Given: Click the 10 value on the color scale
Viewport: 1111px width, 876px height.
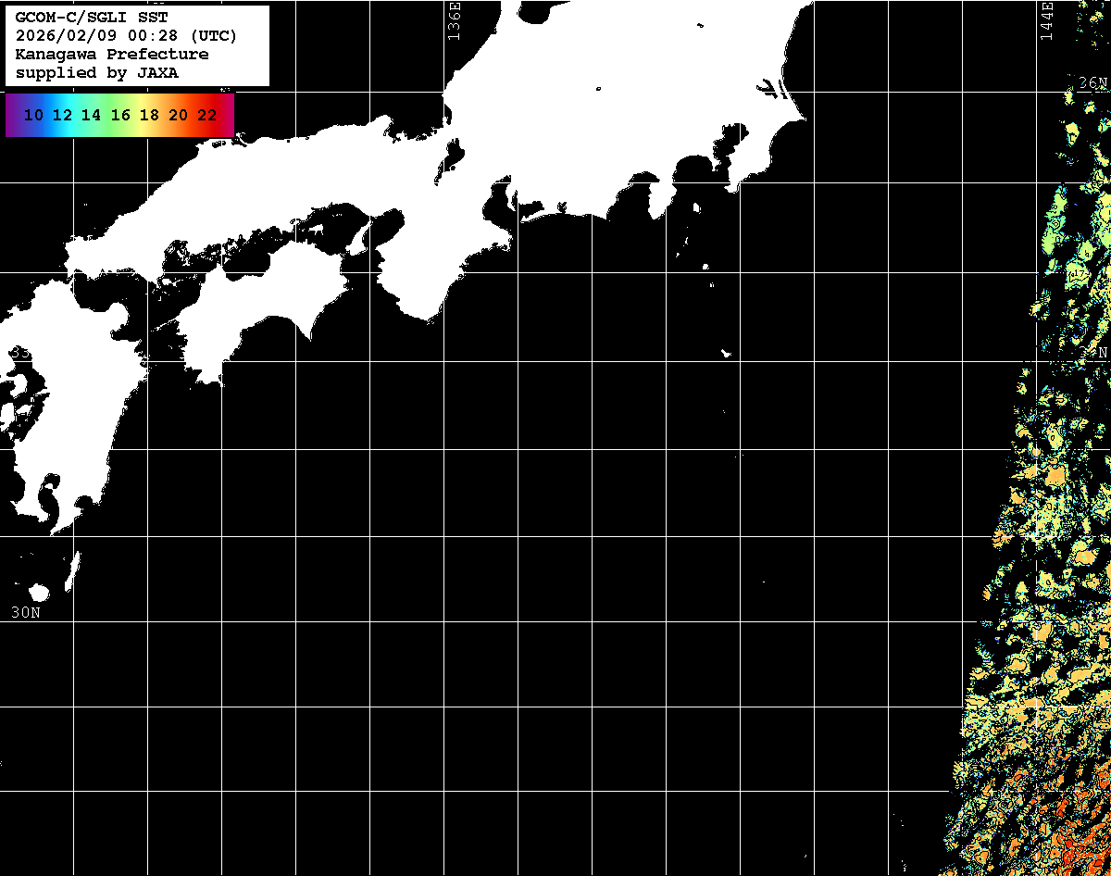Looking at the screenshot, I should pos(33,116).
